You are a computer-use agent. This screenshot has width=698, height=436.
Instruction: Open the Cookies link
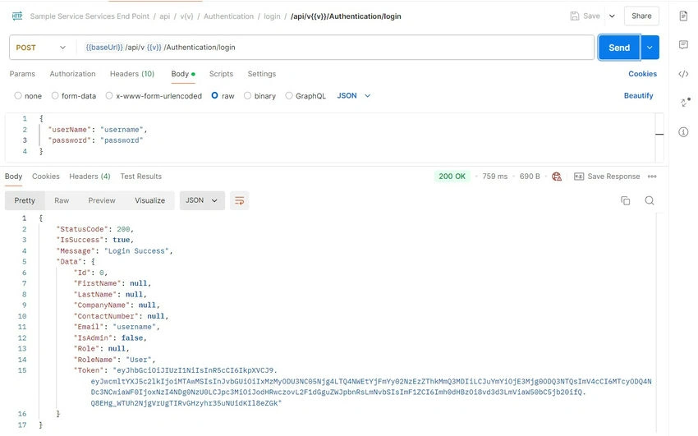tap(642, 74)
